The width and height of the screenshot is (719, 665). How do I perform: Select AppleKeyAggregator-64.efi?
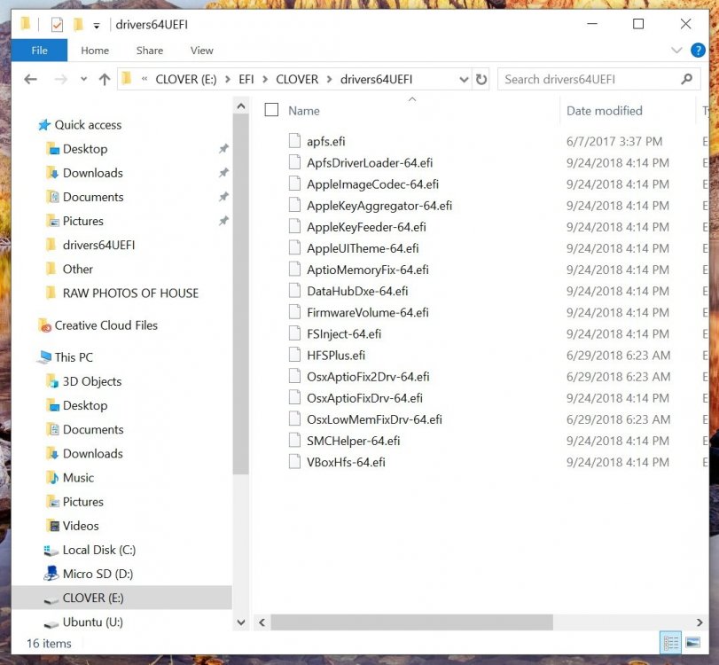coord(379,206)
